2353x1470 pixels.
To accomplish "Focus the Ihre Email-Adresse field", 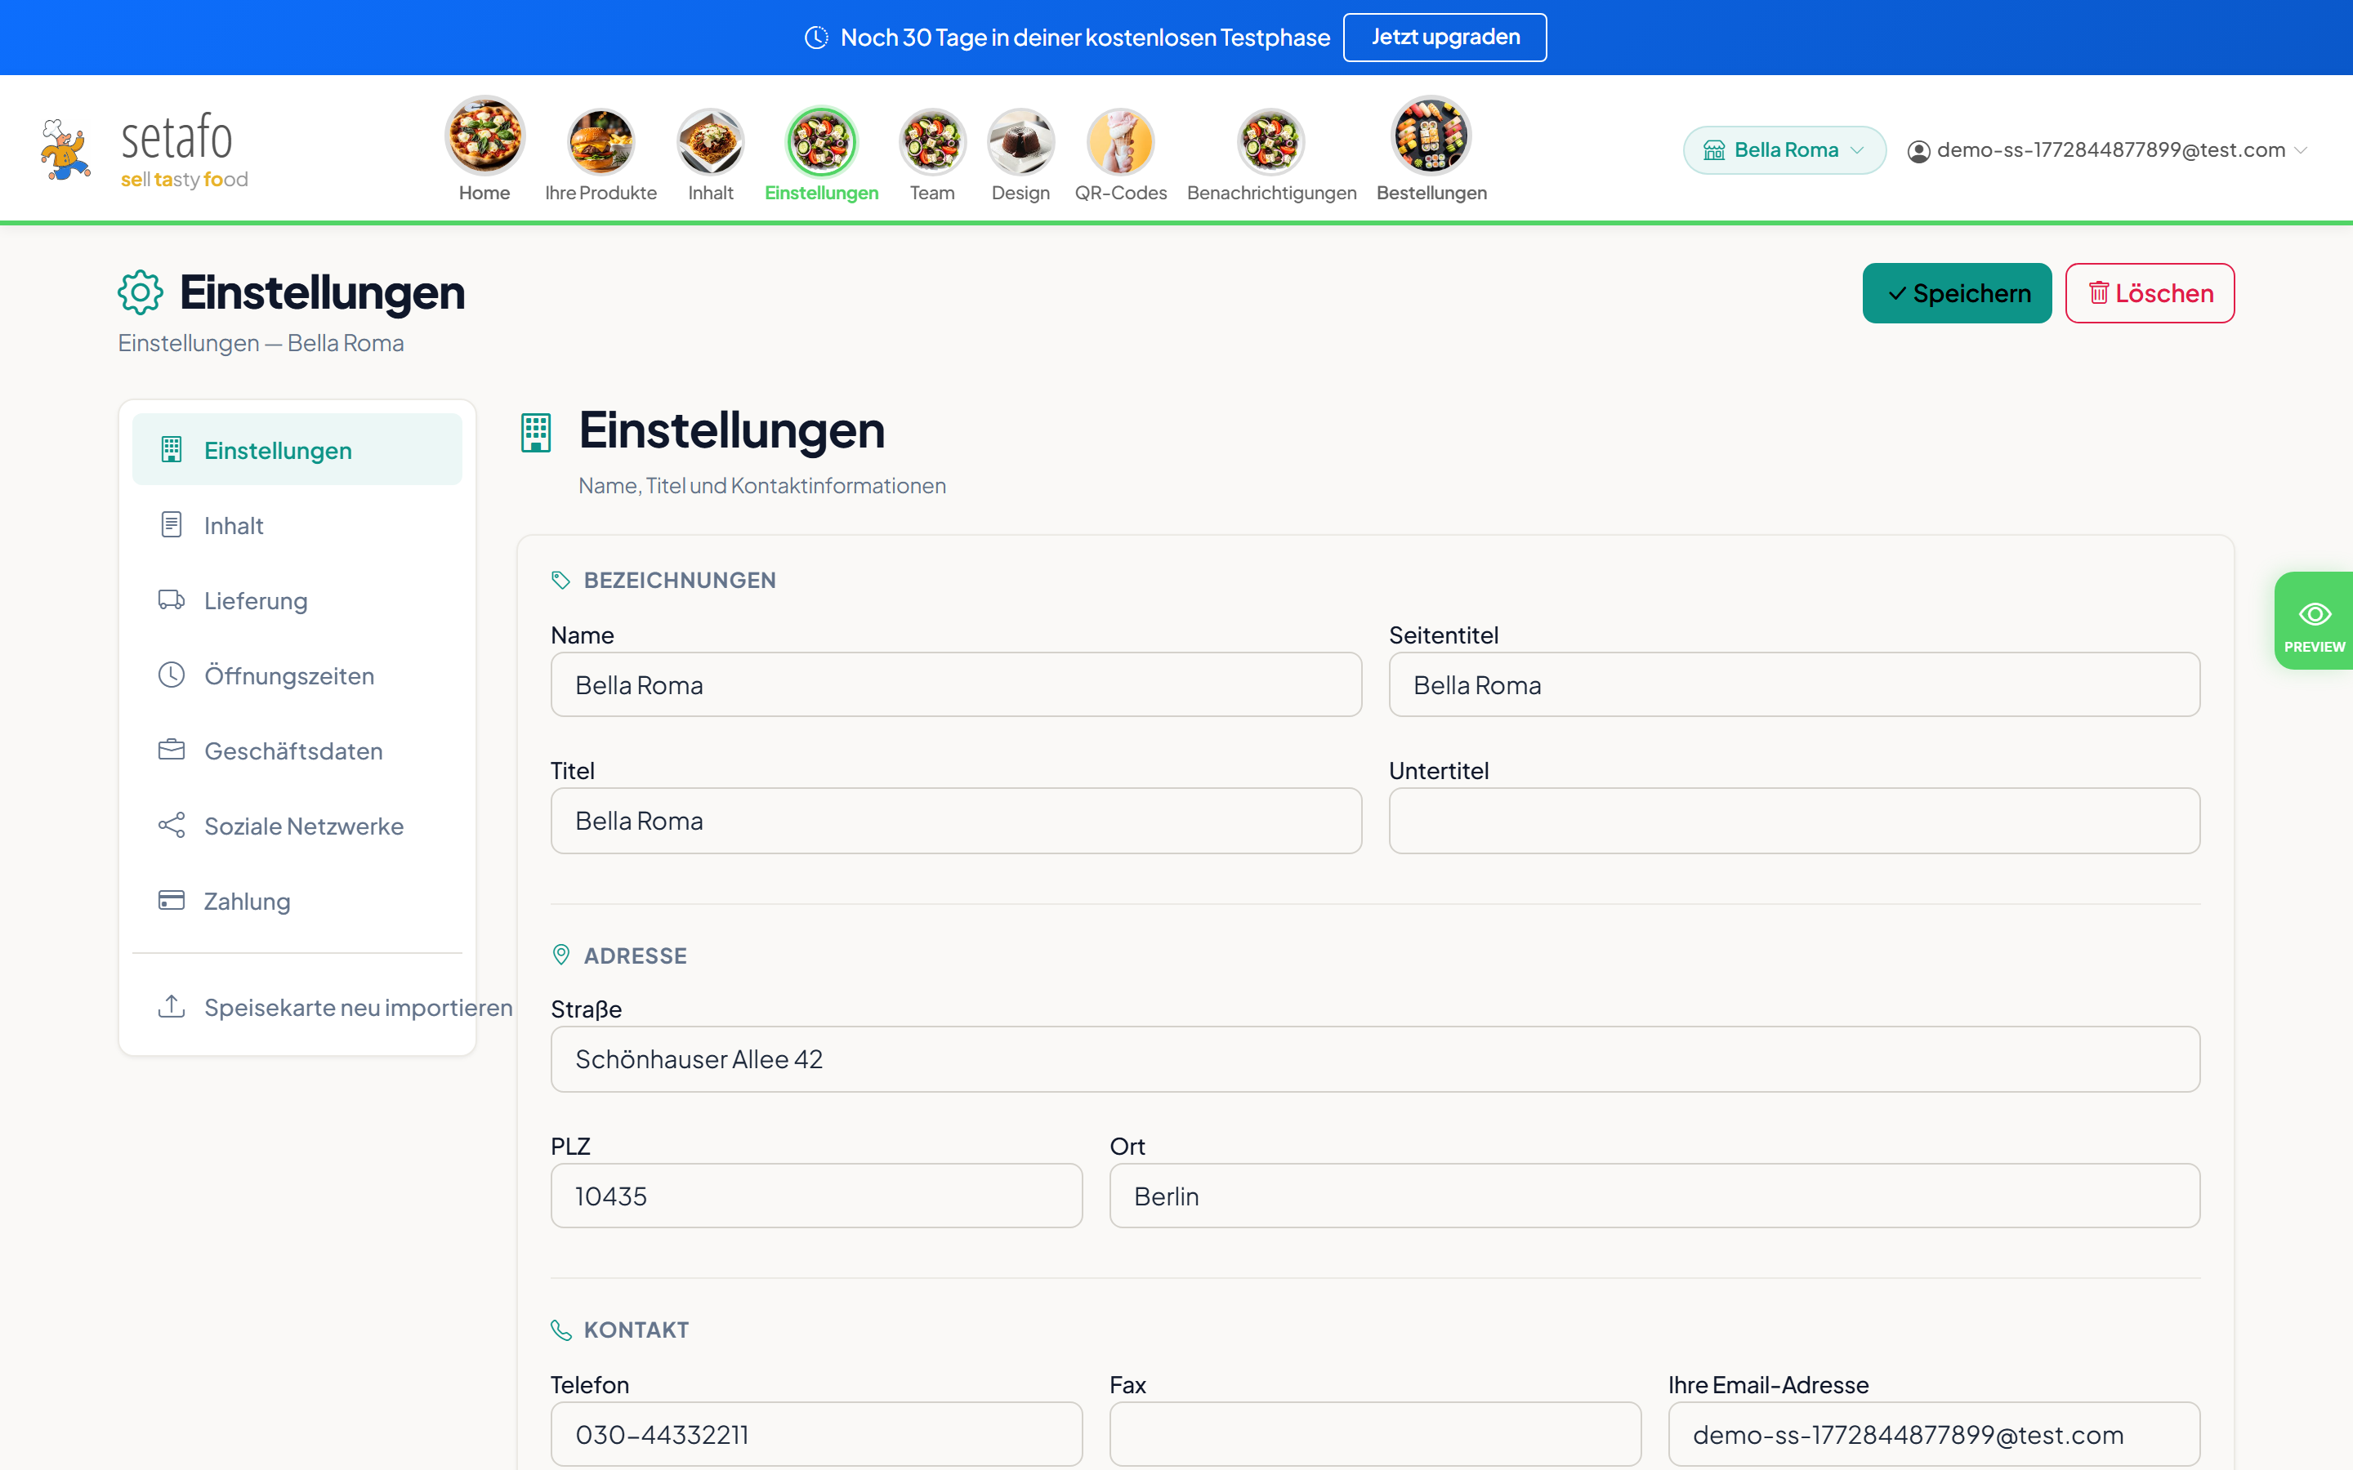I will pos(1934,1434).
